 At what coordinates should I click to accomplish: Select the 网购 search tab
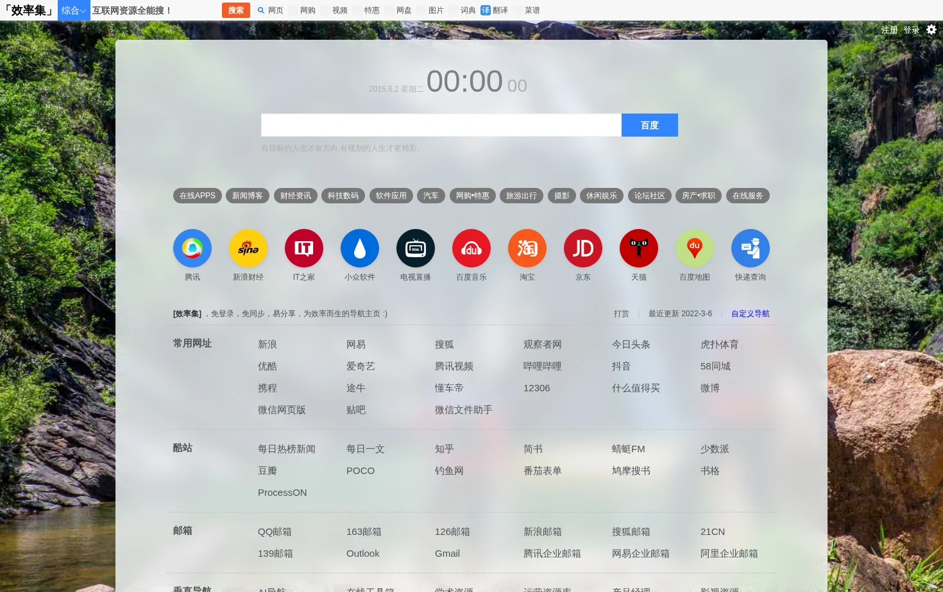pyautogui.click(x=303, y=10)
